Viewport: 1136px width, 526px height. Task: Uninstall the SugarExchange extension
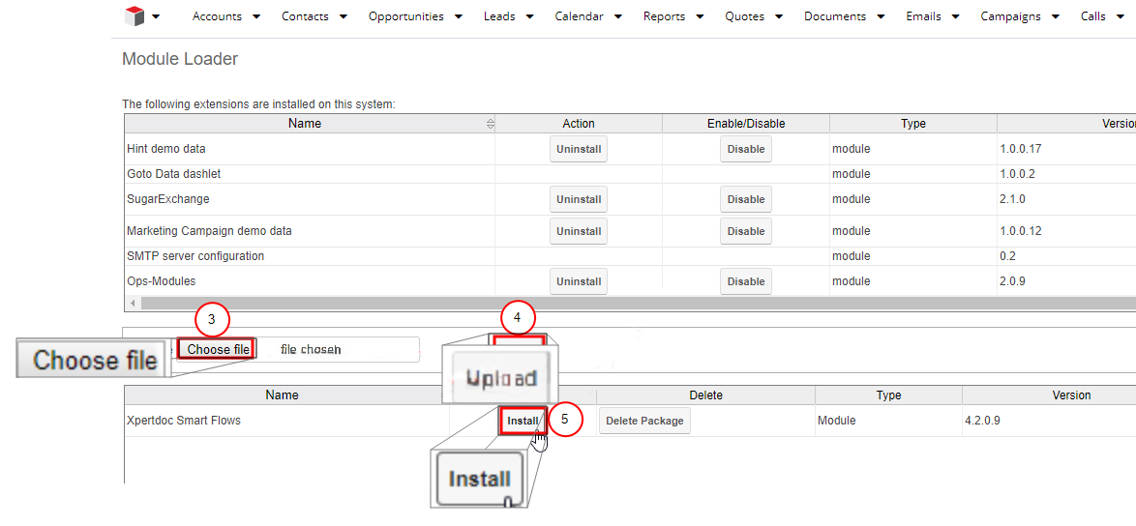click(x=578, y=199)
